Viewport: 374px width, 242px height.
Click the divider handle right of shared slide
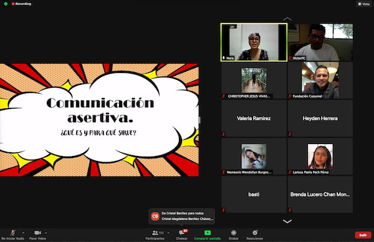pos(199,120)
